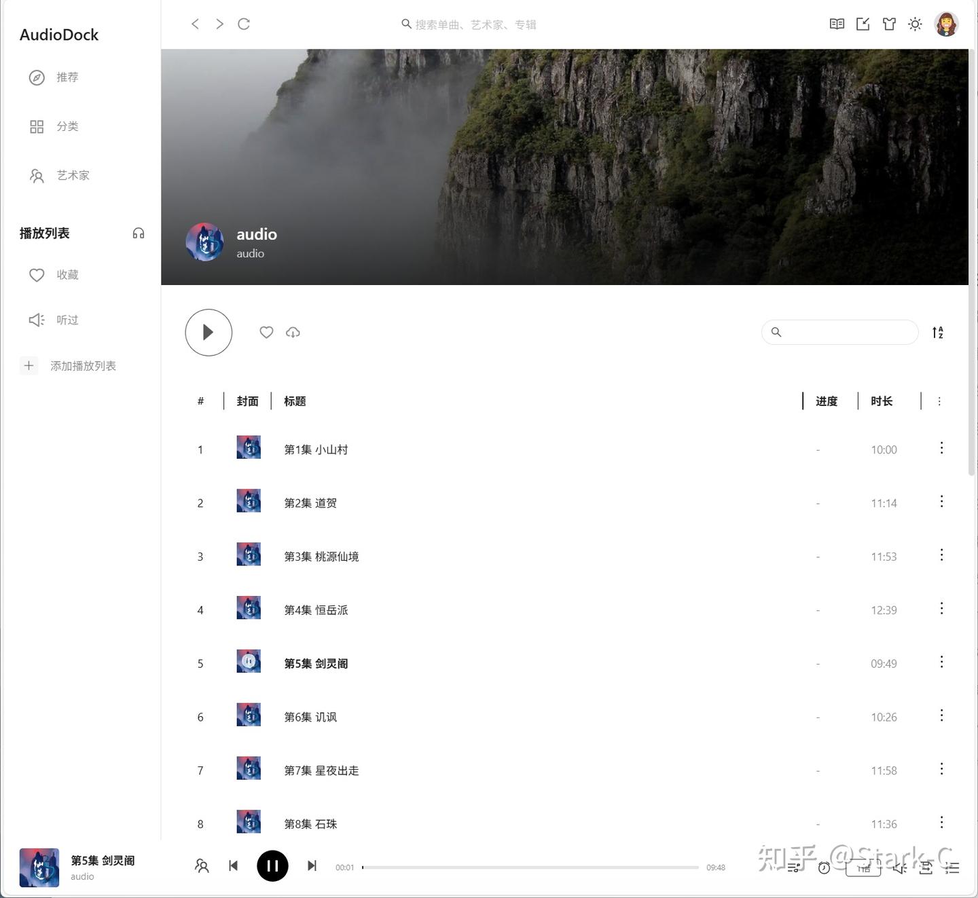Viewport: 978px width, 898px height.
Task: Favorite the album with heart icon
Action: [266, 332]
